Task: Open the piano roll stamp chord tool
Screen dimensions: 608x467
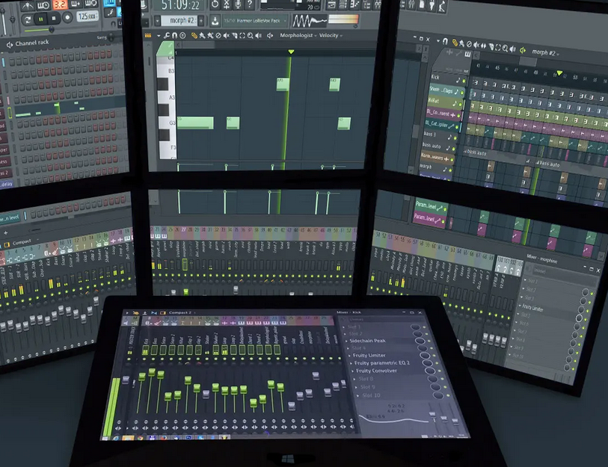Action: (182, 36)
